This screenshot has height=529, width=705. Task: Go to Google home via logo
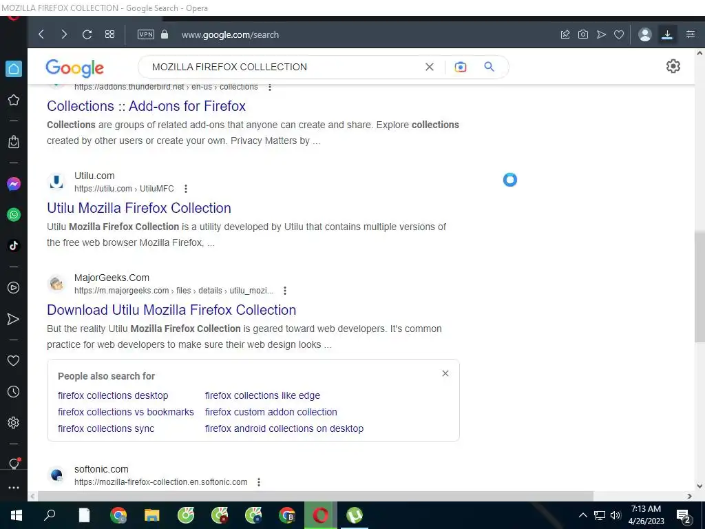[74, 68]
